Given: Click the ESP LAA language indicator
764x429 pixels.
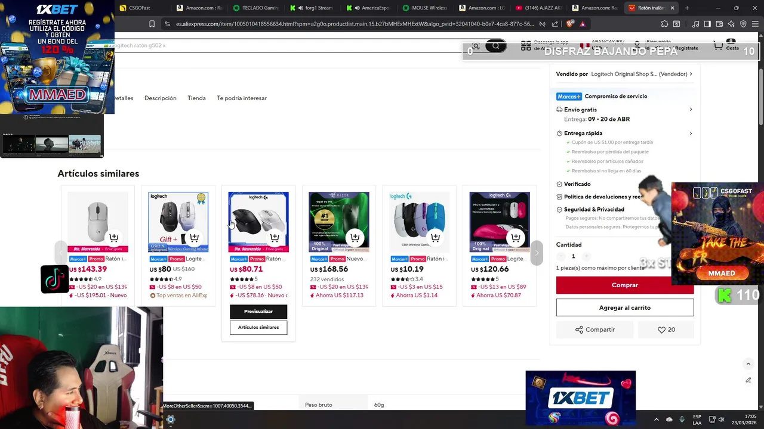Looking at the screenshot, I should point(697,419).
